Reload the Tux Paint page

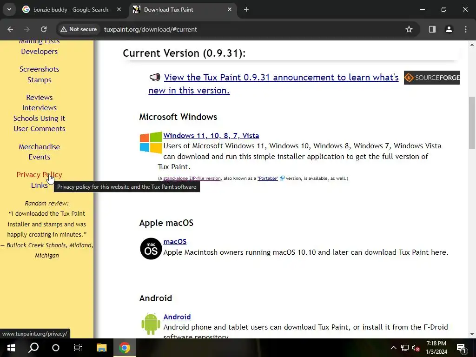point(44,29)
